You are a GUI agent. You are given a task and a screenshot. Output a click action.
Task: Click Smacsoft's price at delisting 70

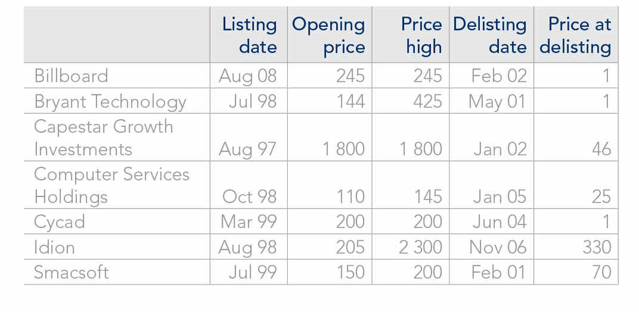601,272
